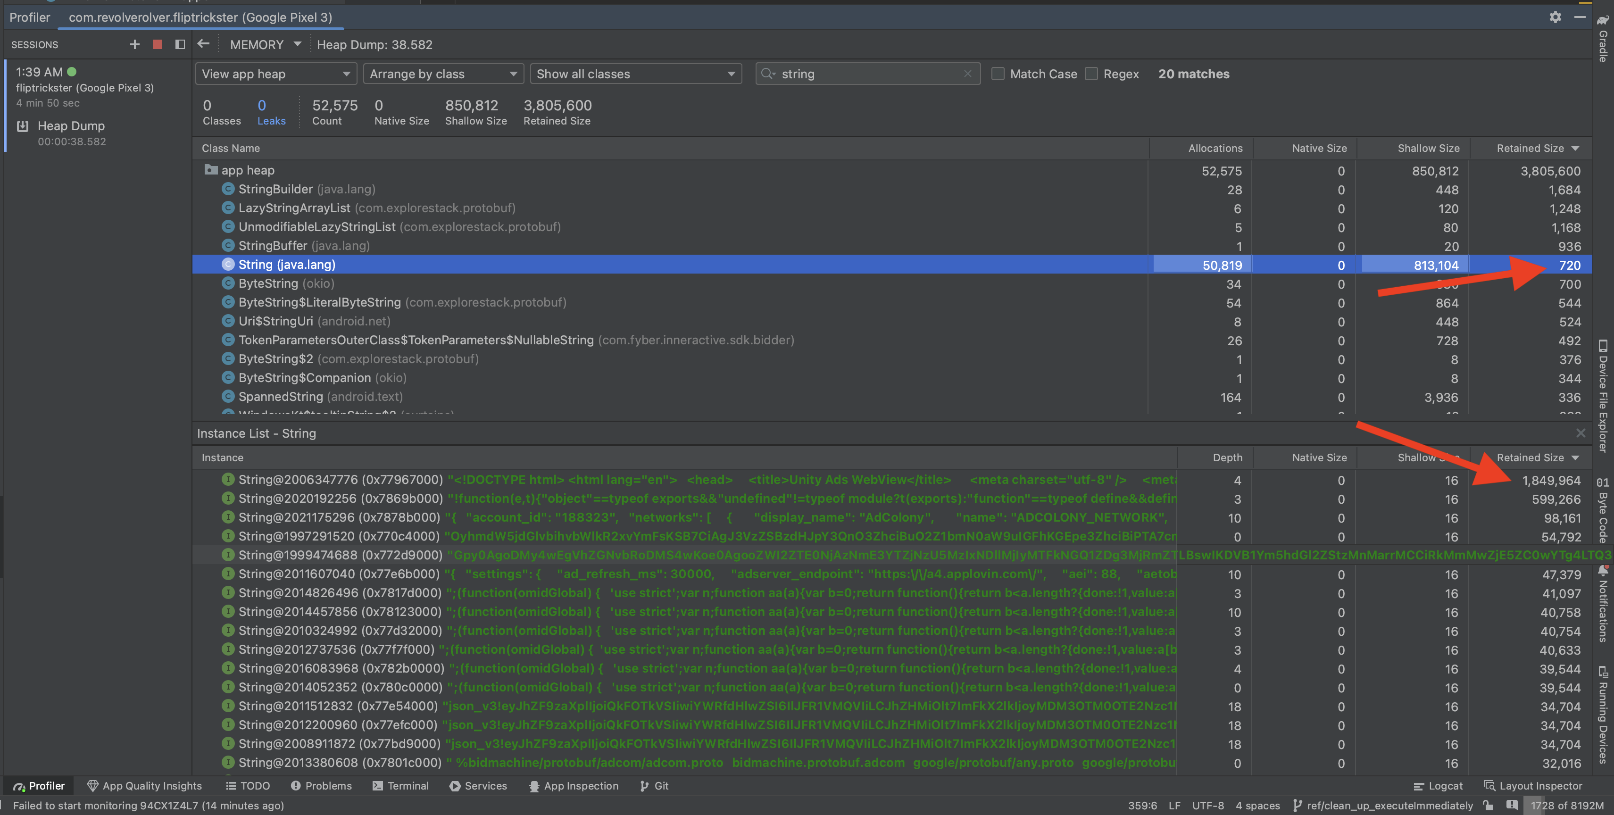Image resolution: width=1614 pixels, height=815 pixels.
Task: Click the Leaks filter link
Action: point(271,121)
